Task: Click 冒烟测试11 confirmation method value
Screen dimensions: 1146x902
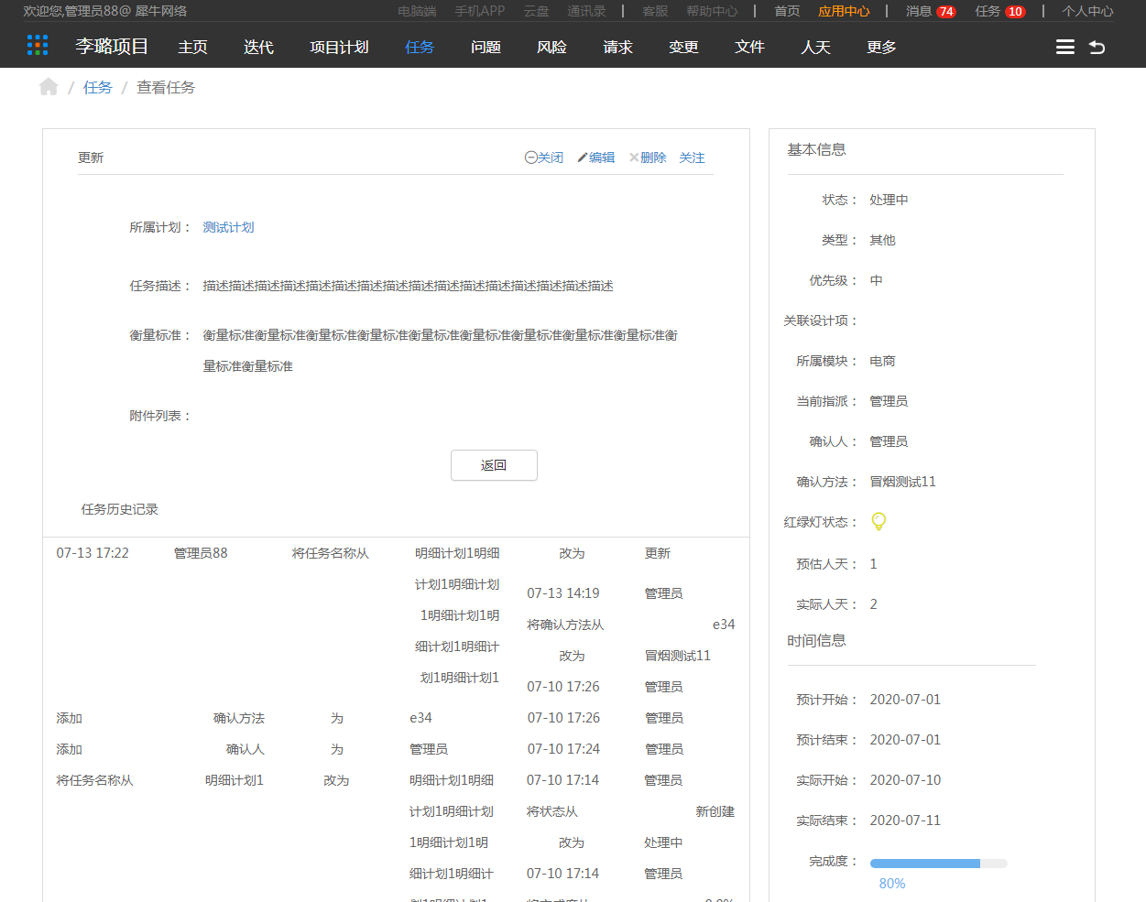Action: [902, 482]
